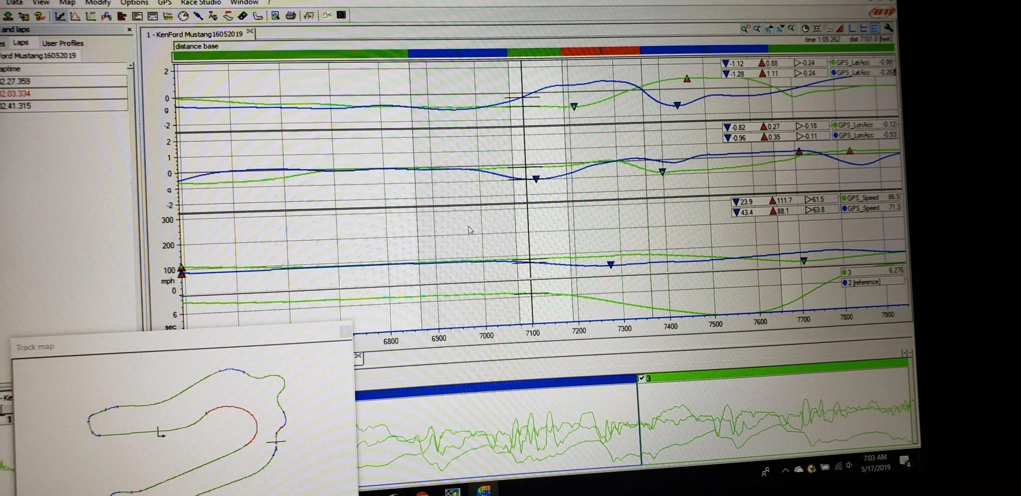Open the Modify menu
Screen dimensions: 1021x496
[98, 3]
